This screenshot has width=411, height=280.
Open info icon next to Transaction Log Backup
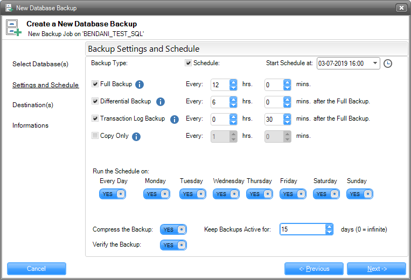pyautogui.click(x=174, y=119)
